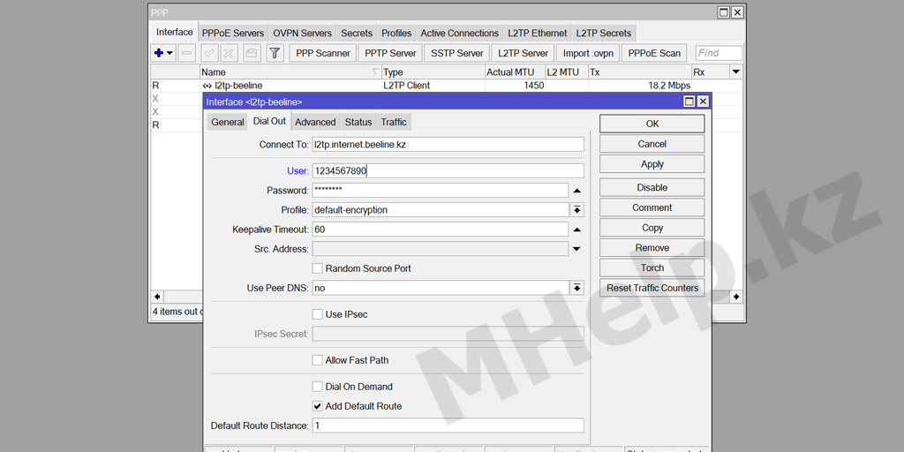Image resolution: width=904 pixels, height=452 pixels.
Task: Click the Cancel button
Action: point(652,144)
